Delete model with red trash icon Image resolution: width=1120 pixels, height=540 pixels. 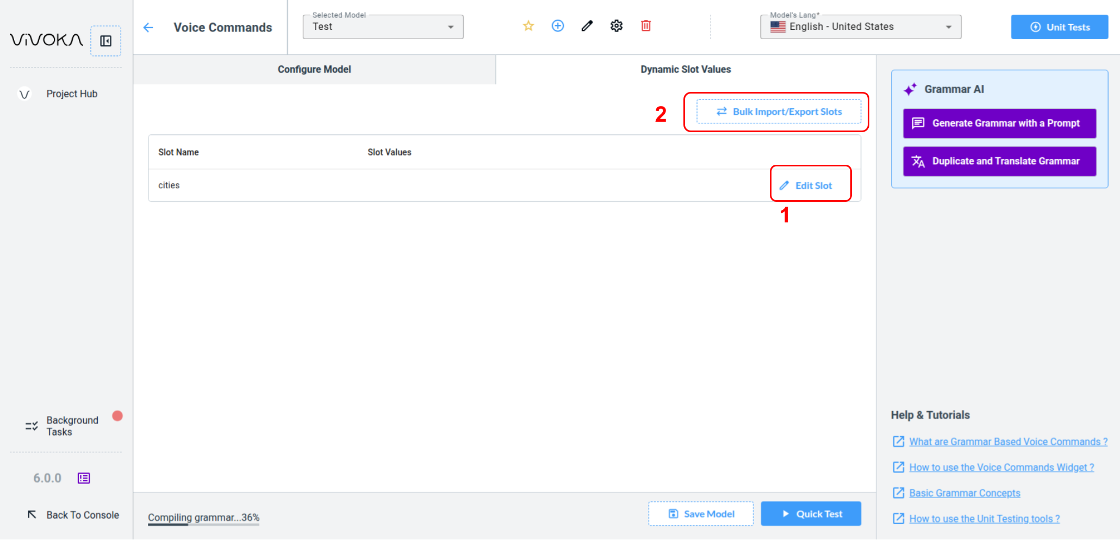(x=645, y=26)
